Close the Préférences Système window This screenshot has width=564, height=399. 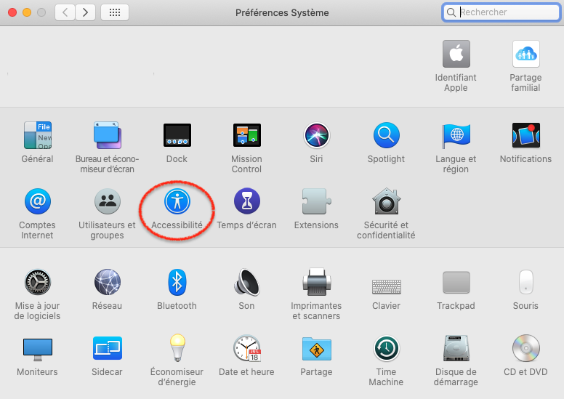coord(12,12)
